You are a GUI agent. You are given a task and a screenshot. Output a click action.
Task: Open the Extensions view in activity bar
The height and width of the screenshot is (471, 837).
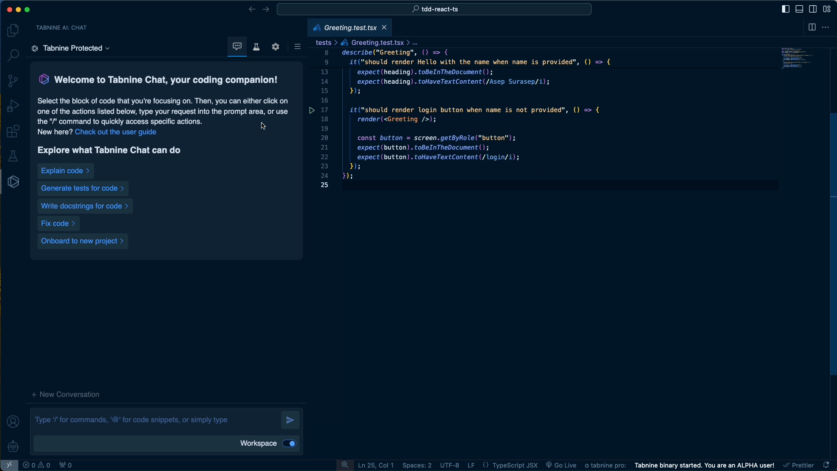pyautogui.click(x=13, y=131)
